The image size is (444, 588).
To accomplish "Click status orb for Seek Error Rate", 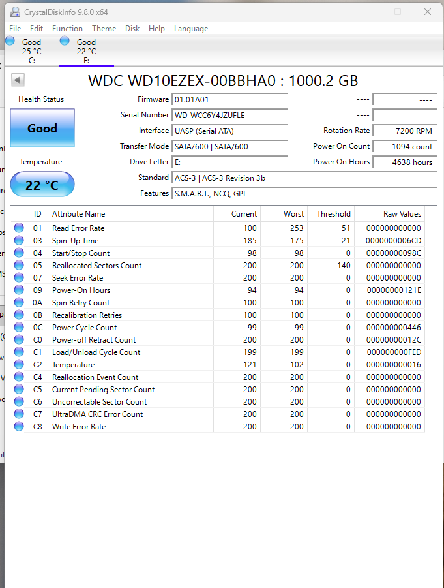I will tap(19, 277).
